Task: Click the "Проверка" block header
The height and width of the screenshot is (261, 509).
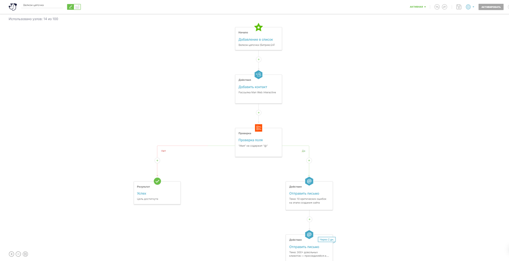Action: tap(245, 133)
